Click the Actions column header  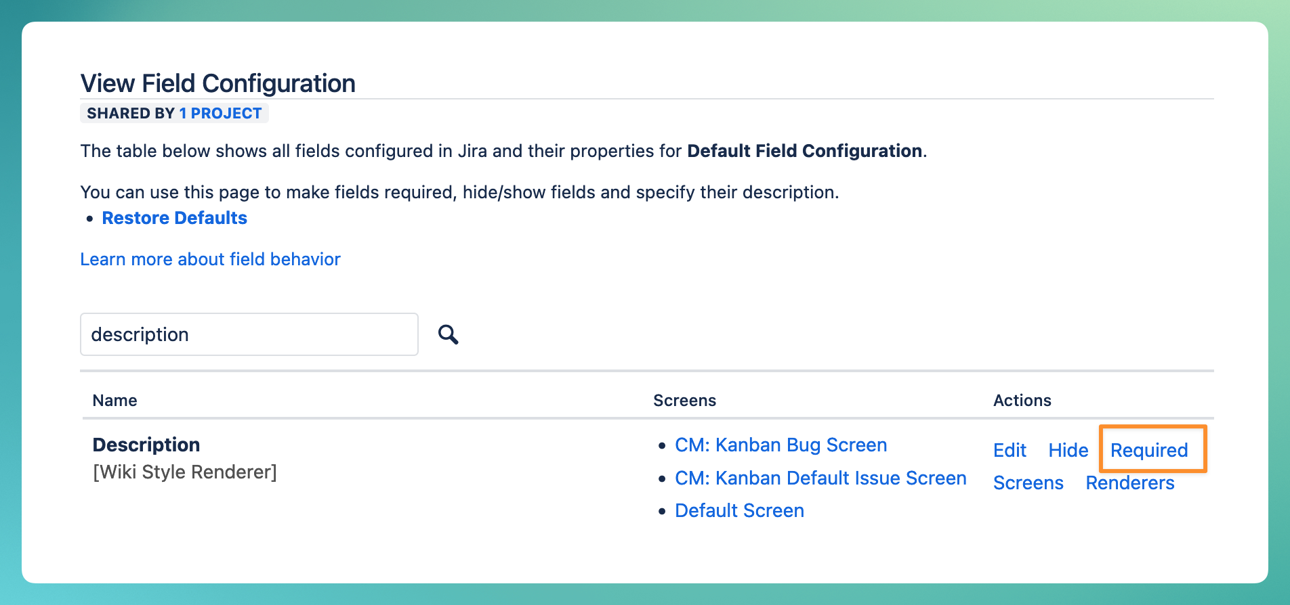point(1022,400)
